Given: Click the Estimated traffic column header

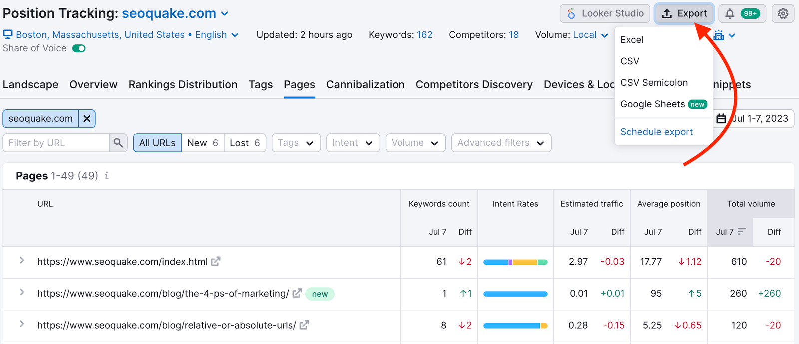Looking at the screenshot, I should [592, 204].
